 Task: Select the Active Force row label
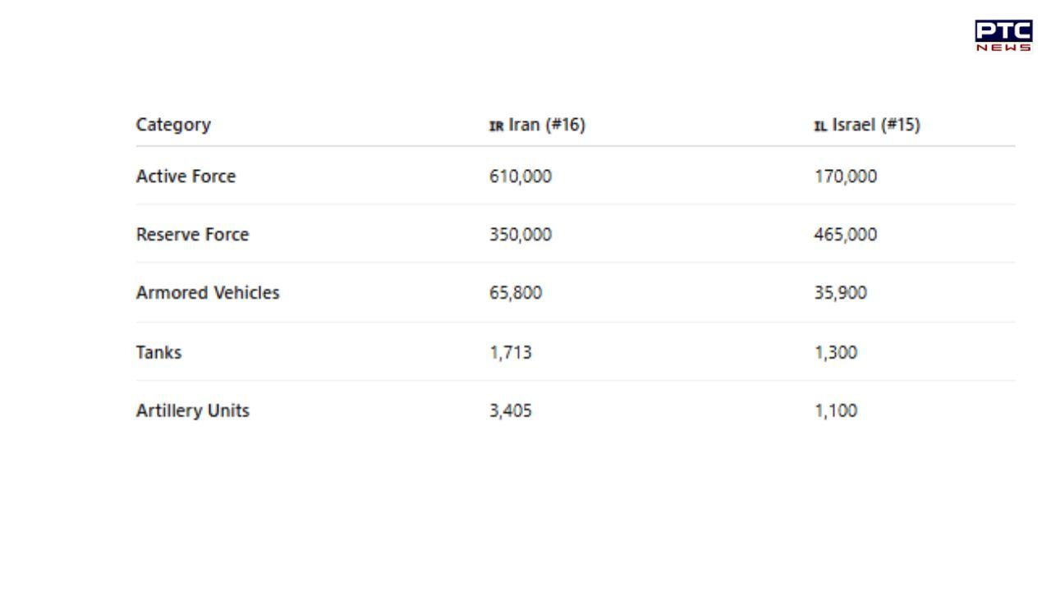click(x=186, y=176)
